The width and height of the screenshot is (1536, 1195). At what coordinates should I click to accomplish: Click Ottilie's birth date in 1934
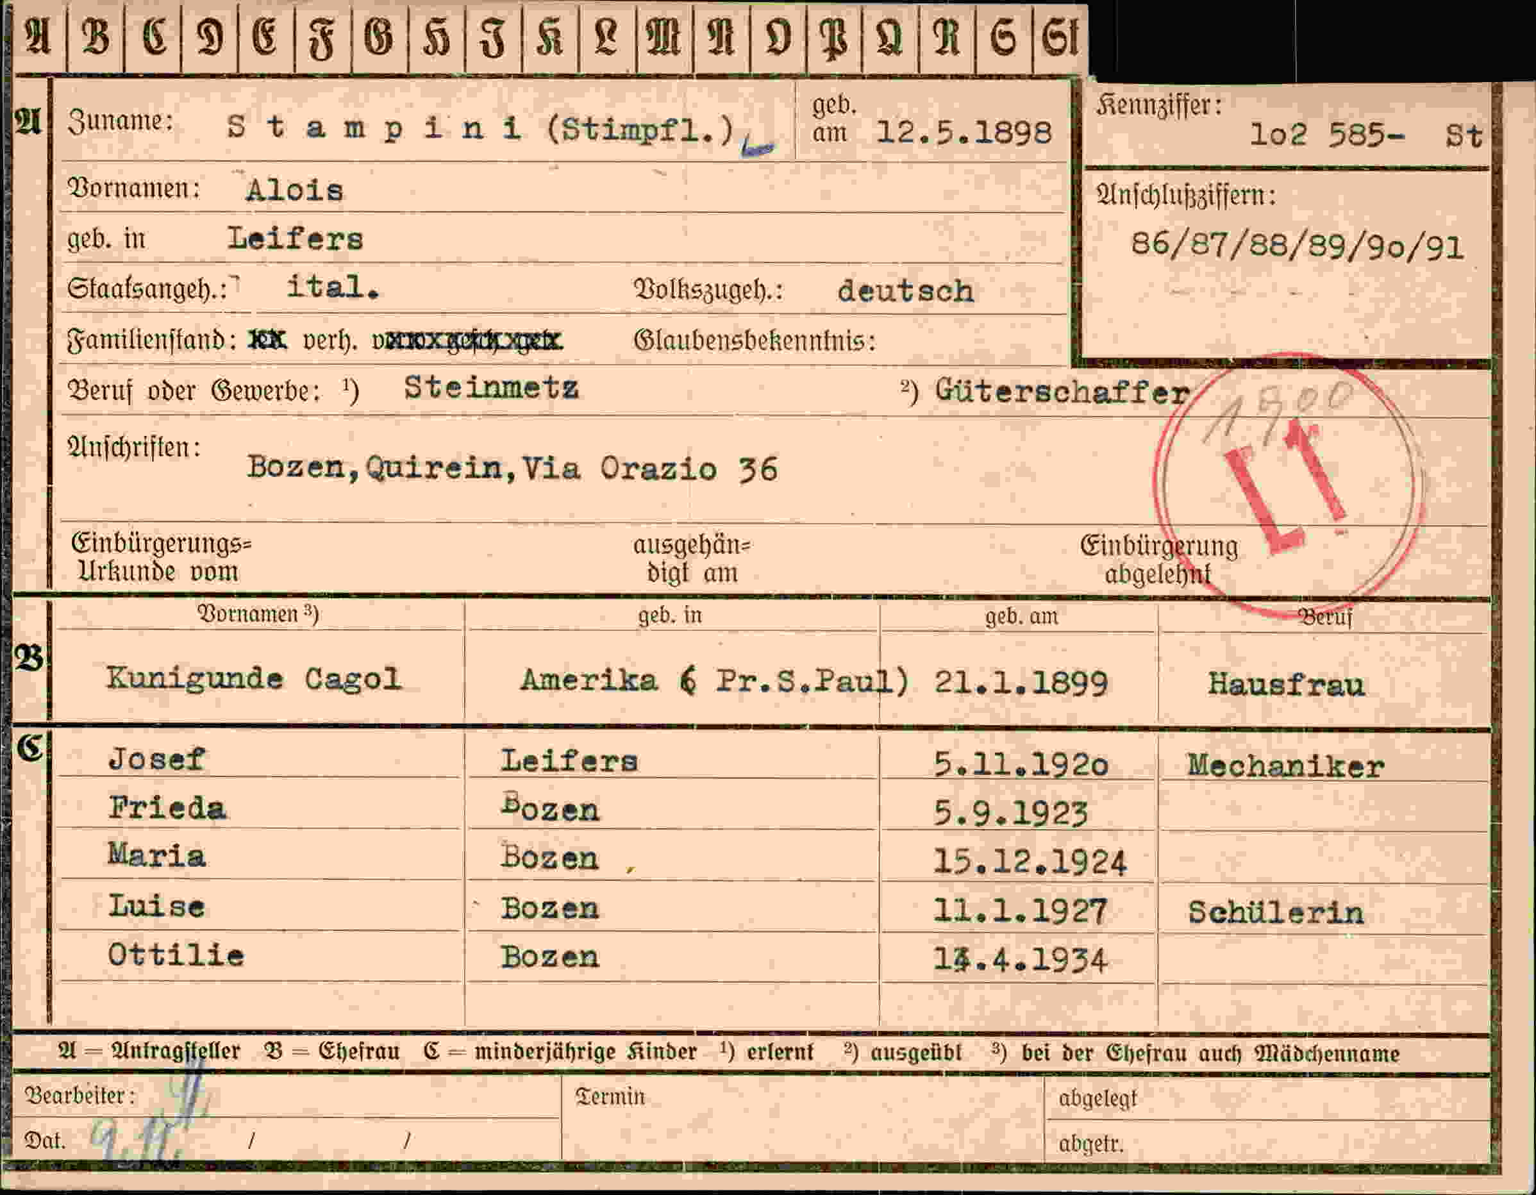[x=1020, y=960]
